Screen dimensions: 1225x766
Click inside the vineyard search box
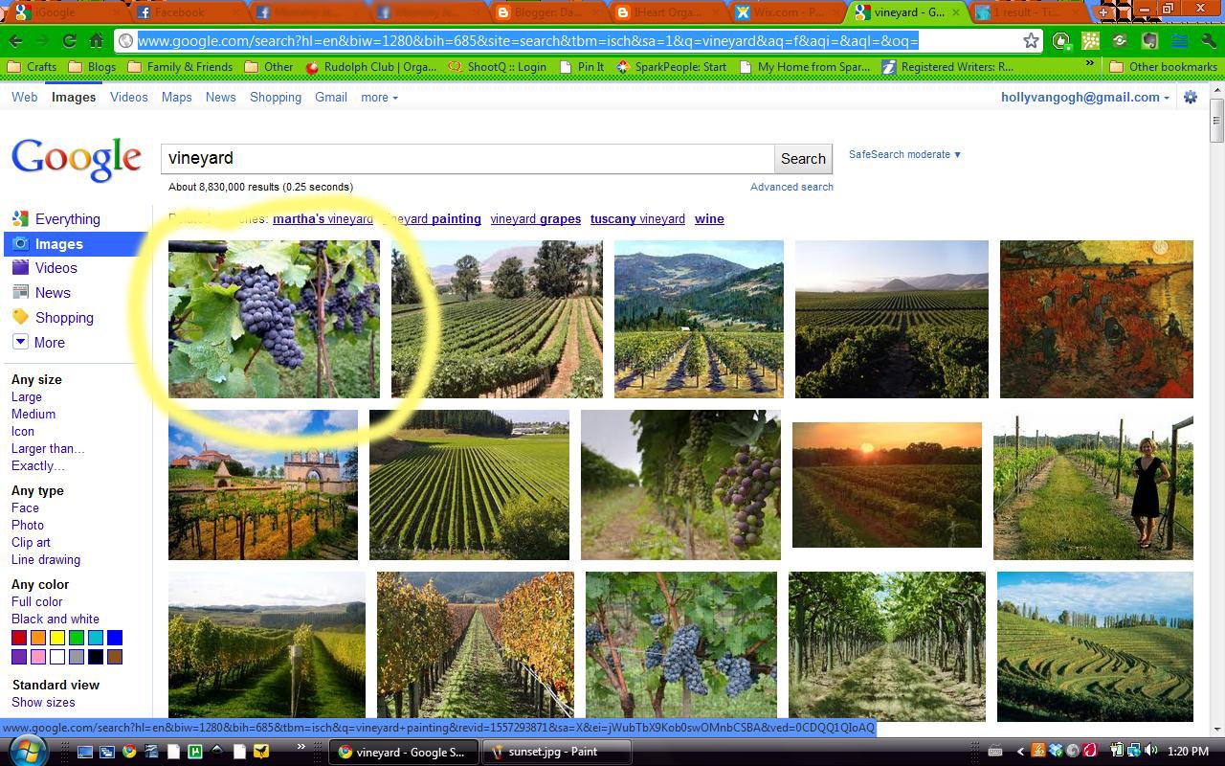467,159
